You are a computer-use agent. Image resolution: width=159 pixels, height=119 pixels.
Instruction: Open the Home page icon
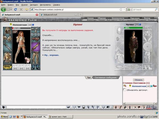(27, 10)
